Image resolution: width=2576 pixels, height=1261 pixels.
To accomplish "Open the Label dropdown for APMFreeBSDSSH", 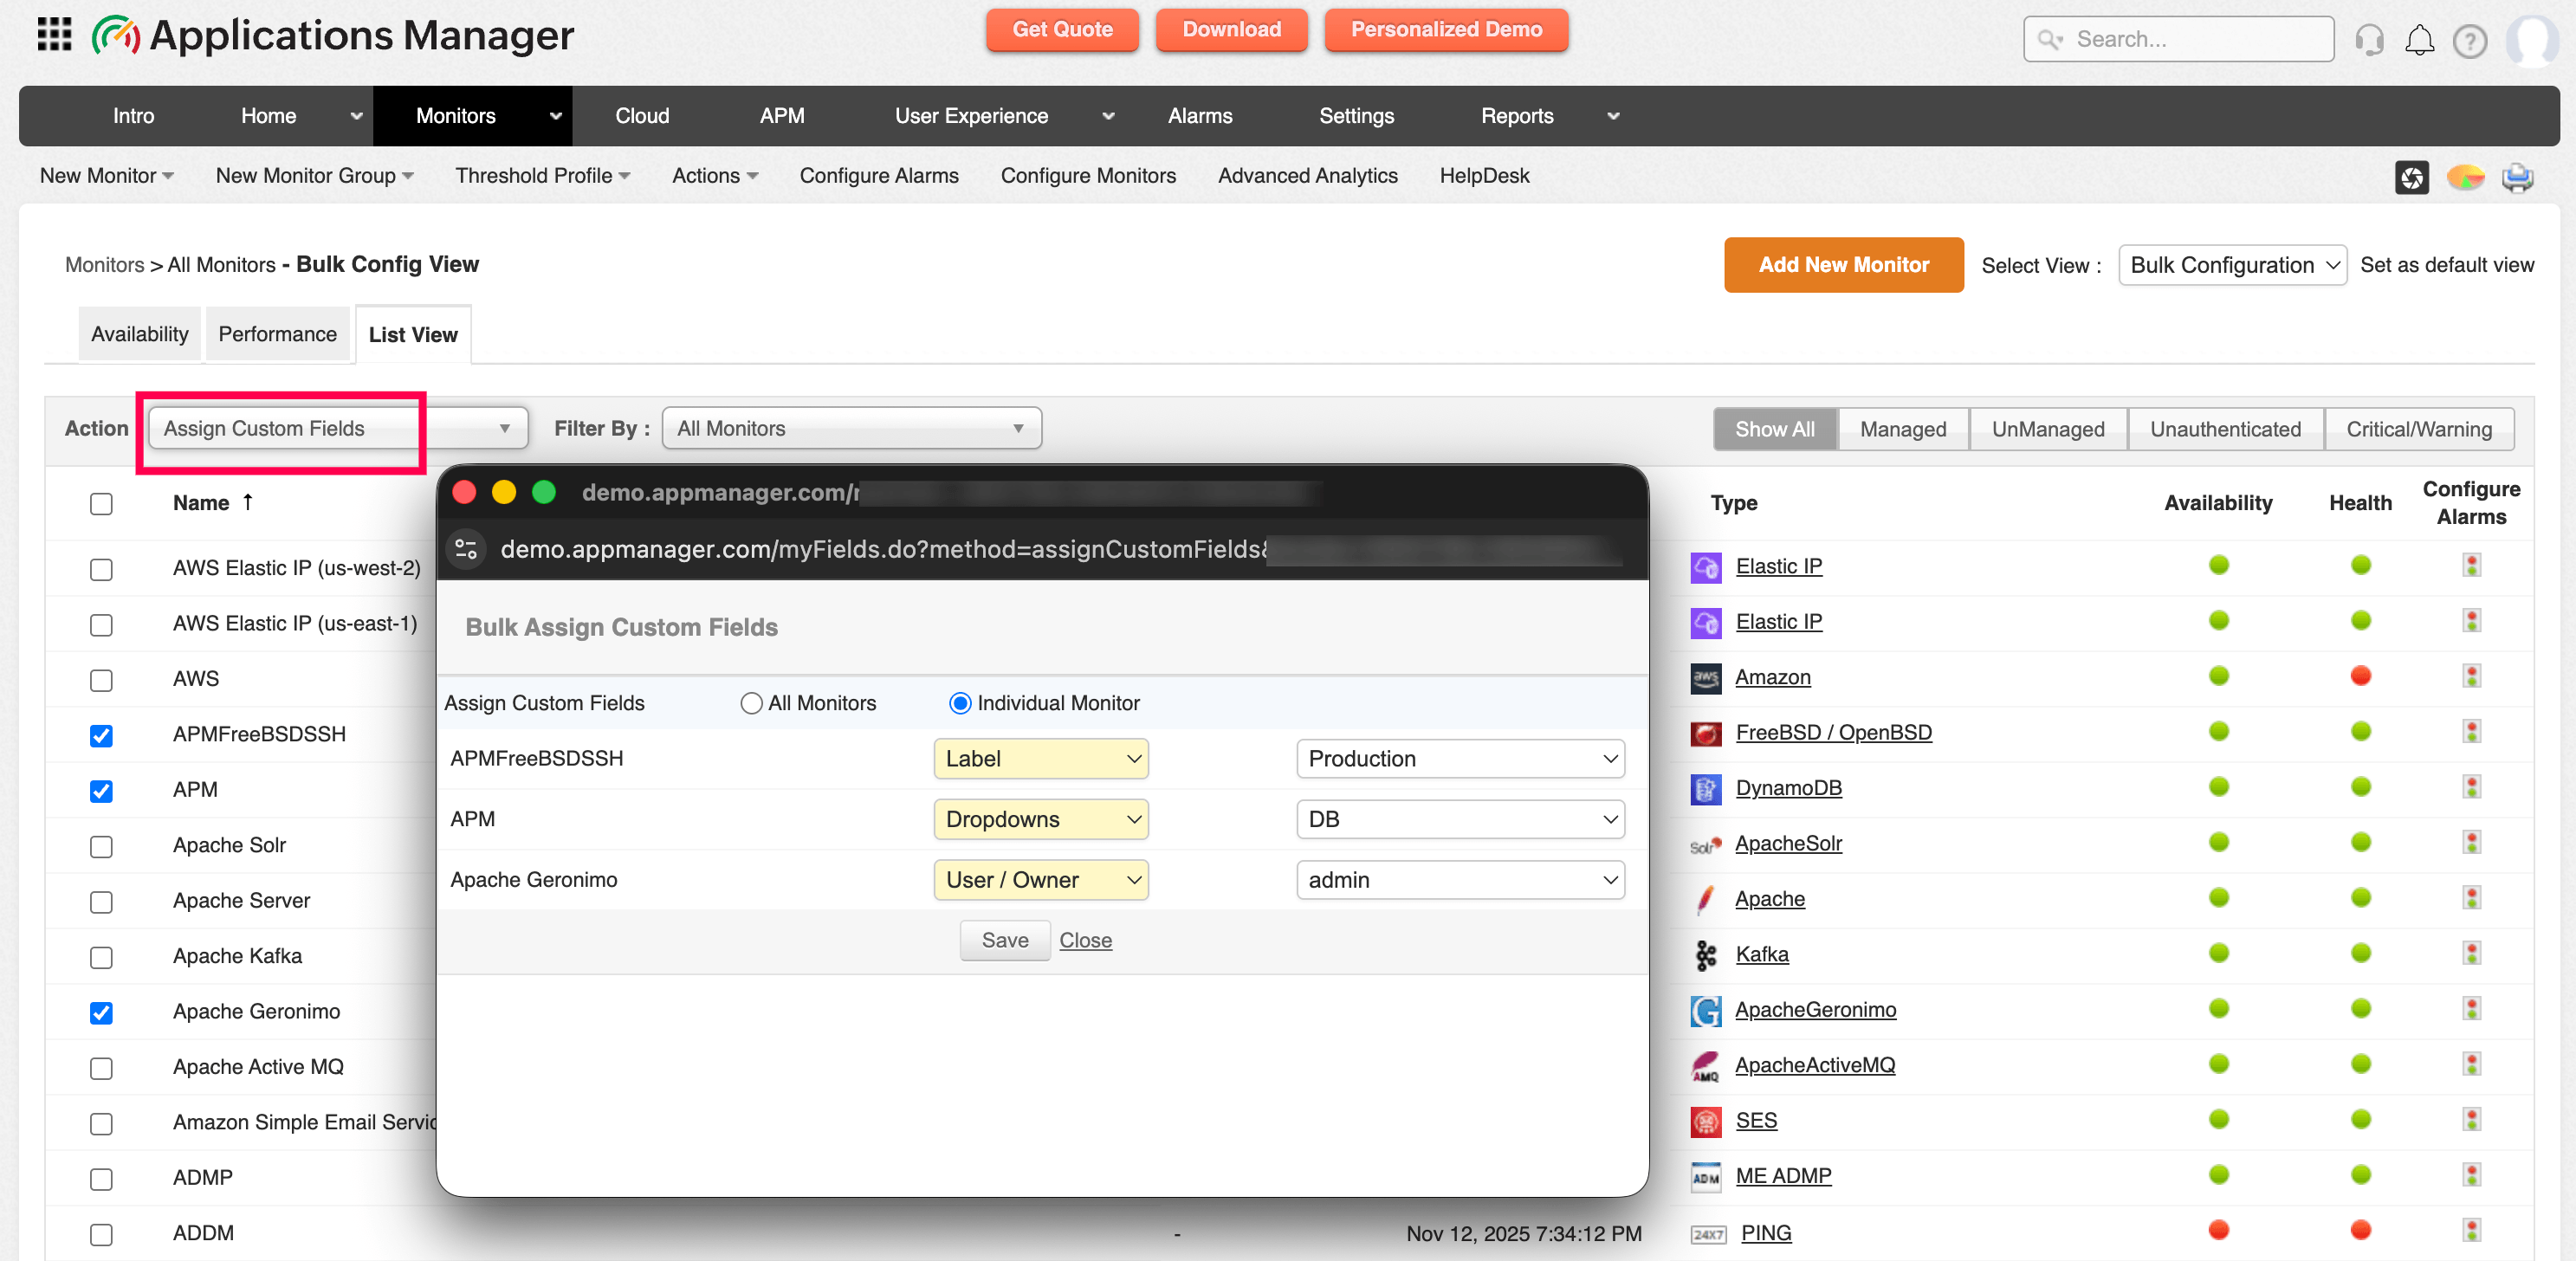I will pos(1040,759).
